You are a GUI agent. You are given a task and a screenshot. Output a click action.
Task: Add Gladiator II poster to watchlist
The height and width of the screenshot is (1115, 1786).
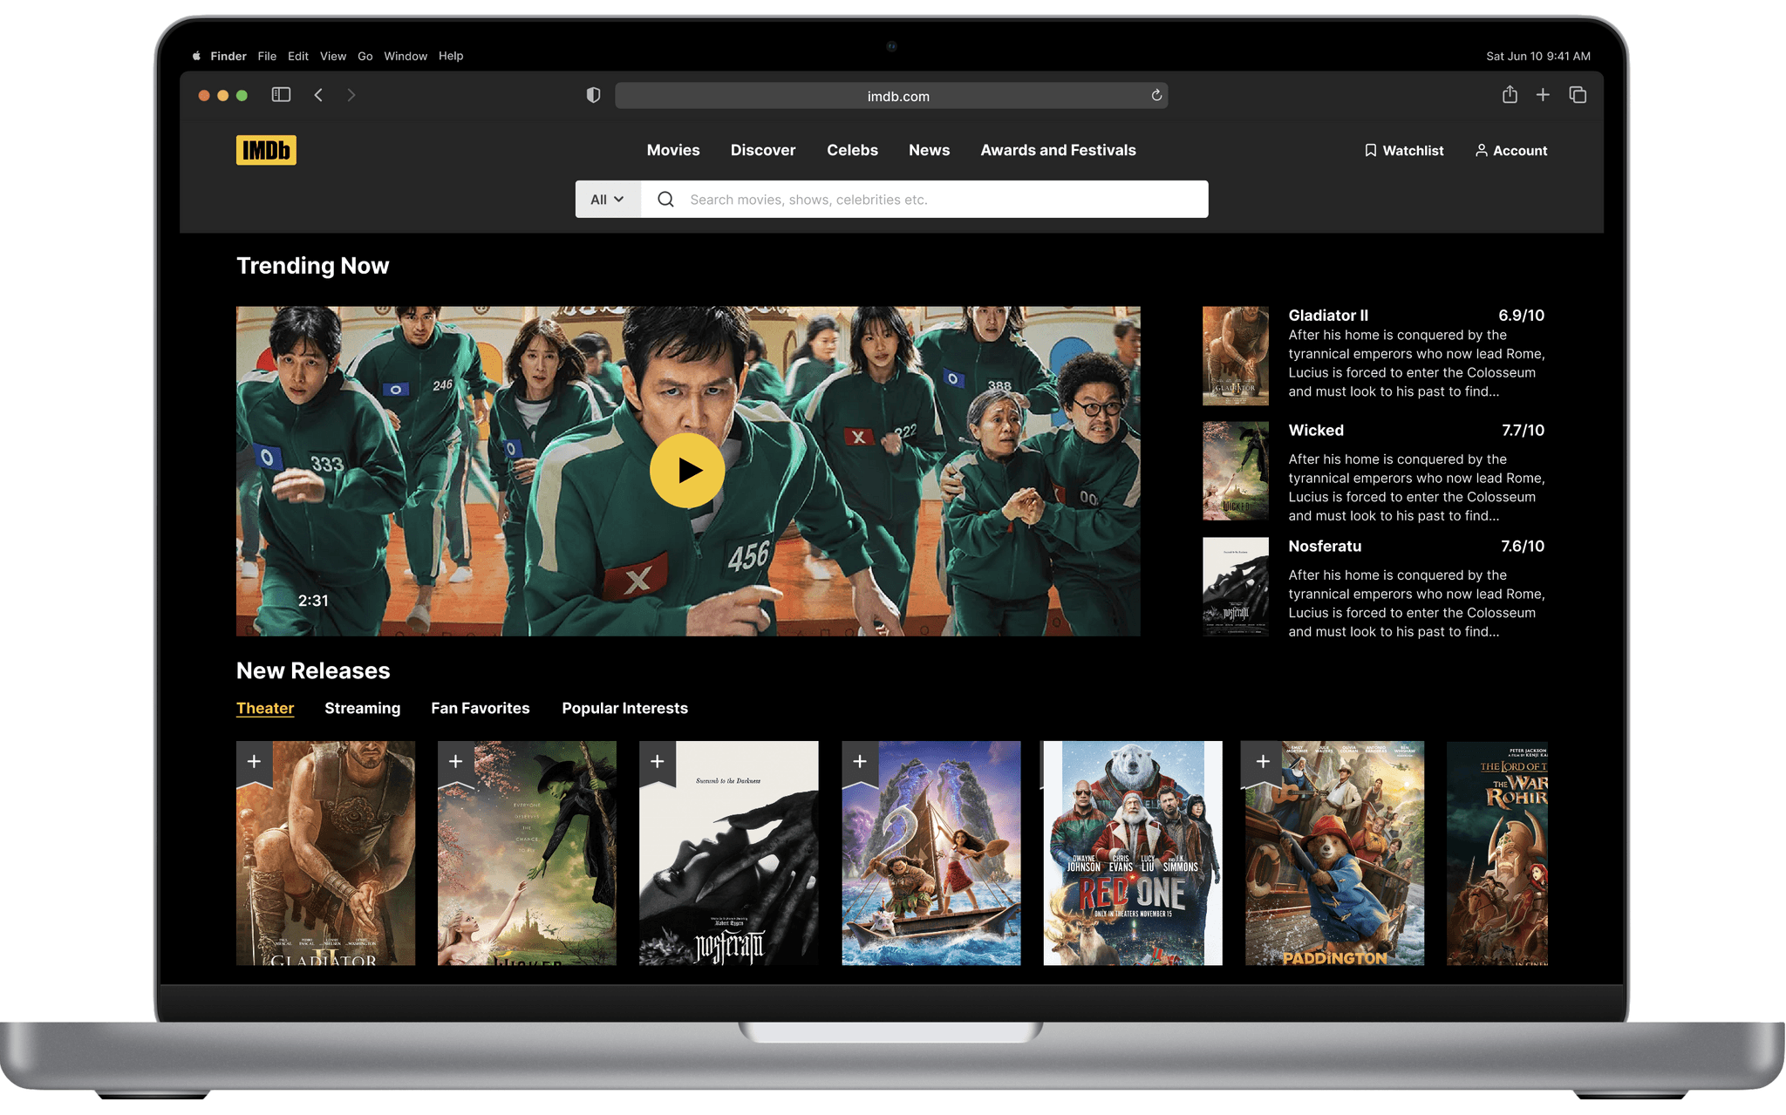[254, 762]
